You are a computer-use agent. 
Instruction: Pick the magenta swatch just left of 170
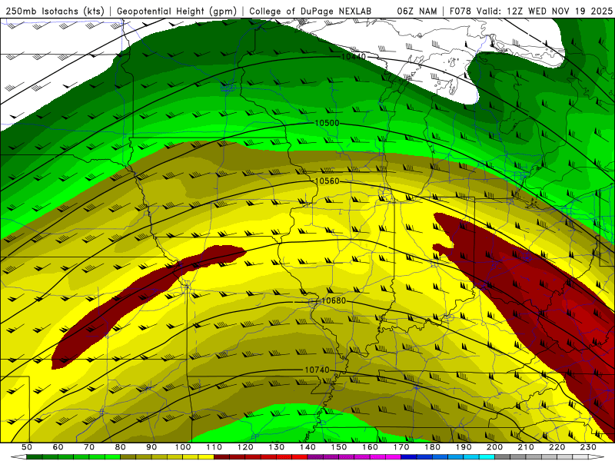[393, 456]
